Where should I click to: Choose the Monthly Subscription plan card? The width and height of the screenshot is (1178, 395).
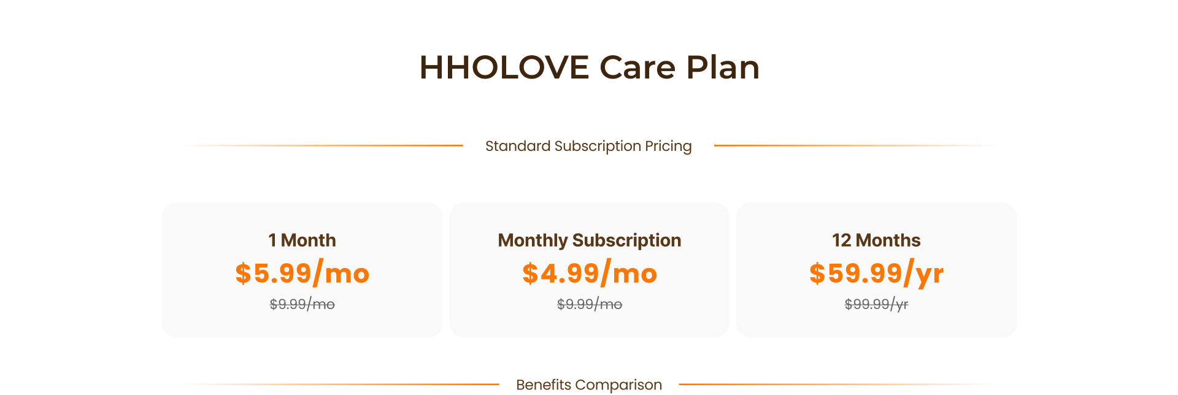coord(589,270)
